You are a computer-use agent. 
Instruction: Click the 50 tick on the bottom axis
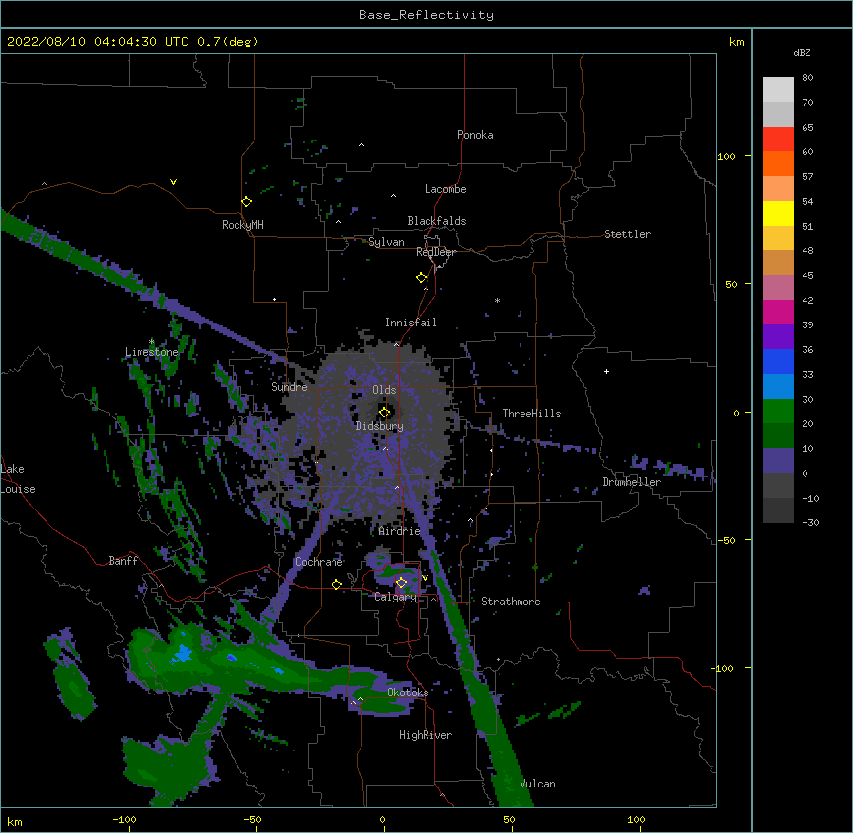(509, 819)
